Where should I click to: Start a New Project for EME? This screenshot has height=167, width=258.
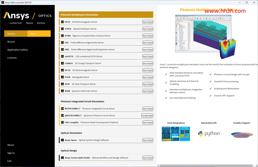pos(148,50)
